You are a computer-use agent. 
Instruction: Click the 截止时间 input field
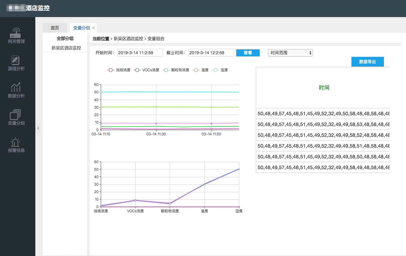pyautogui.click(x=211, y=53)
